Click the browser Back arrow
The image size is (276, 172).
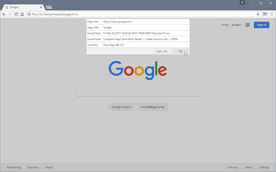tap(4, 14)
